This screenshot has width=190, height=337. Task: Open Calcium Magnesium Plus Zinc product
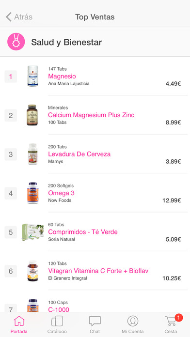[91, 115]
